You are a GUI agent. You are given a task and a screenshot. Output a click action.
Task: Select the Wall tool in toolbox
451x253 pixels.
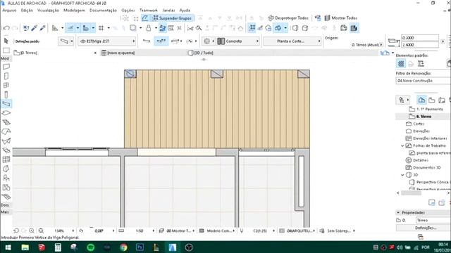click(x=6, y=67)
